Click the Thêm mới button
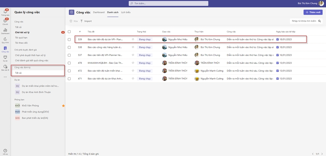326x156 pixels. [313, 12]
